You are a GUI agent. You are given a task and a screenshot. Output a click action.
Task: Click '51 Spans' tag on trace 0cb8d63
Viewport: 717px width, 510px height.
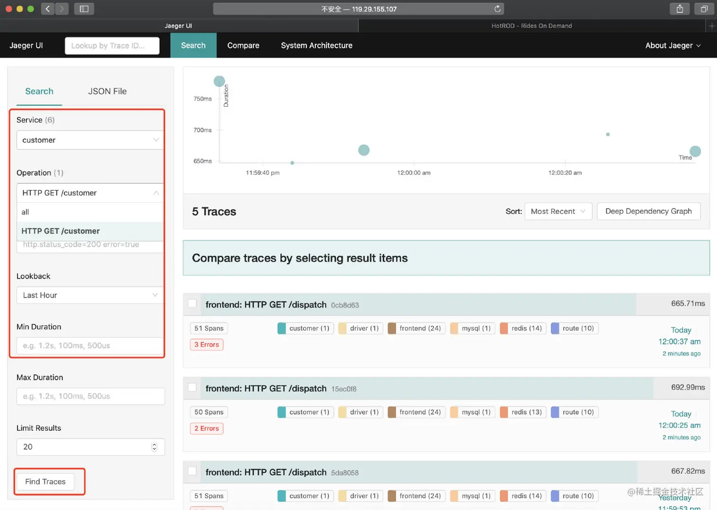point(209,328)
